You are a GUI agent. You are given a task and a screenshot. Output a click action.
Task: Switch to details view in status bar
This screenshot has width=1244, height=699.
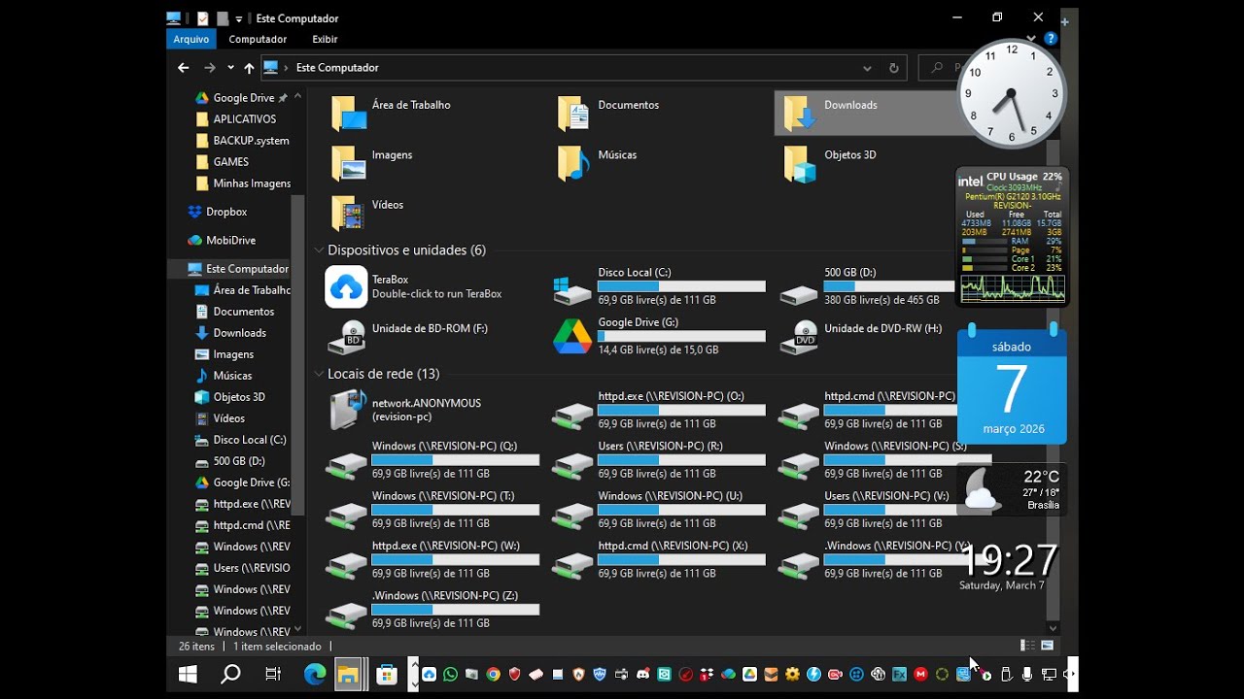pos(1027,646)
